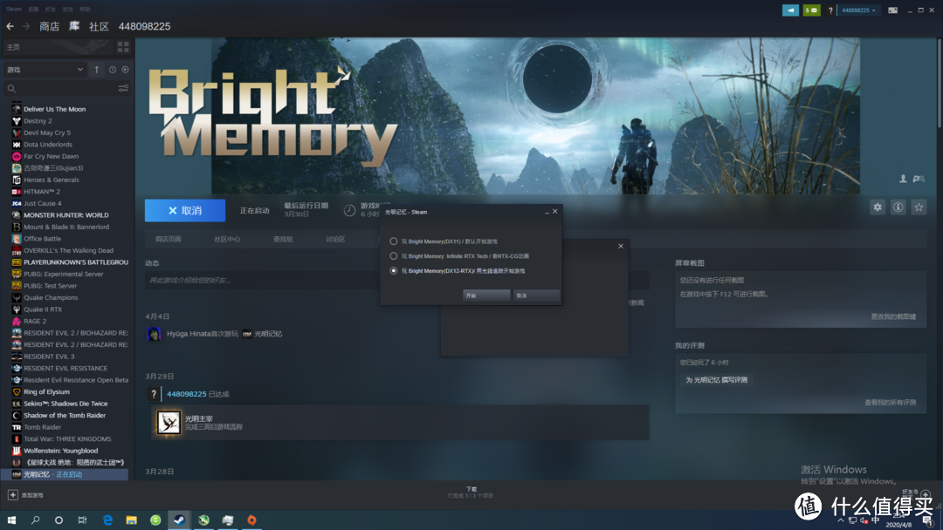This screenshot has height=530, width=943.
Task: Open the 商店 store tab
Action: pos(49,26)
